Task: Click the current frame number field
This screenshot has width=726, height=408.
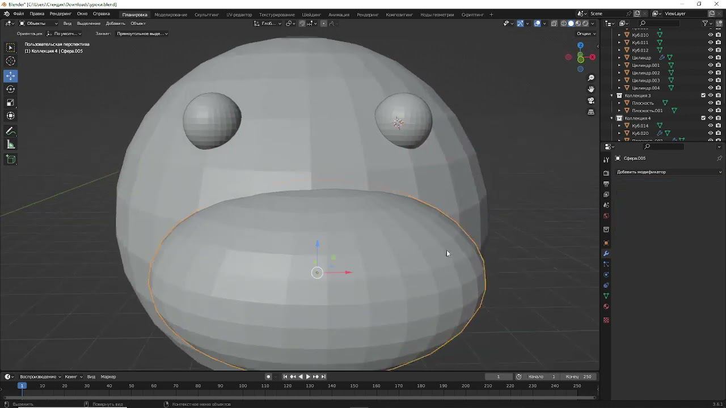Action: coord(499,377)
